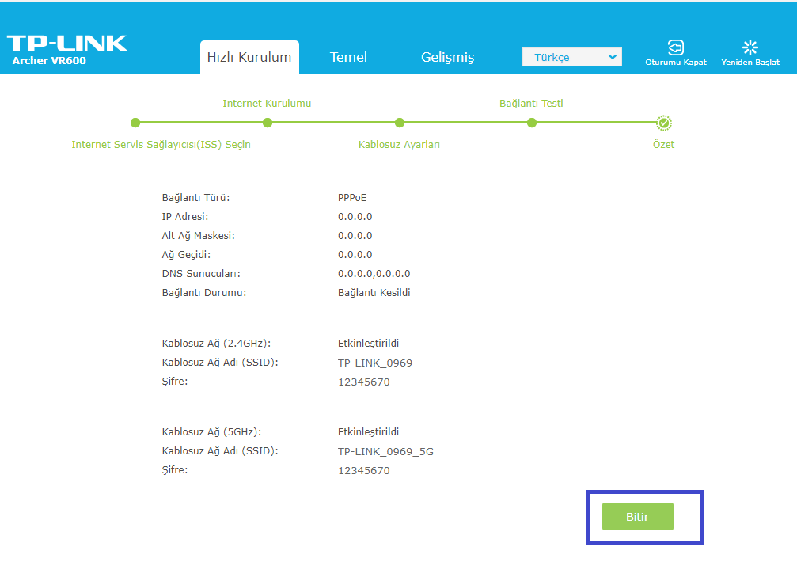Click the Oturumu Kapat text label
Viewport: 797px width, 566px height.
click(x=675, y=63)
